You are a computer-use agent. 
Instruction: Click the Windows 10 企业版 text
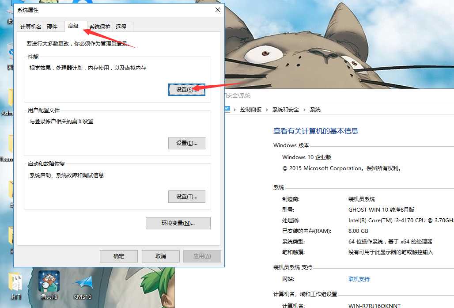coord(306,157)
